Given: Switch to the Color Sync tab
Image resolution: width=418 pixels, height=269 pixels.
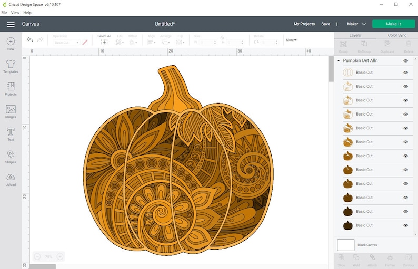Looking at the screenshot, I should pos(397,35).
